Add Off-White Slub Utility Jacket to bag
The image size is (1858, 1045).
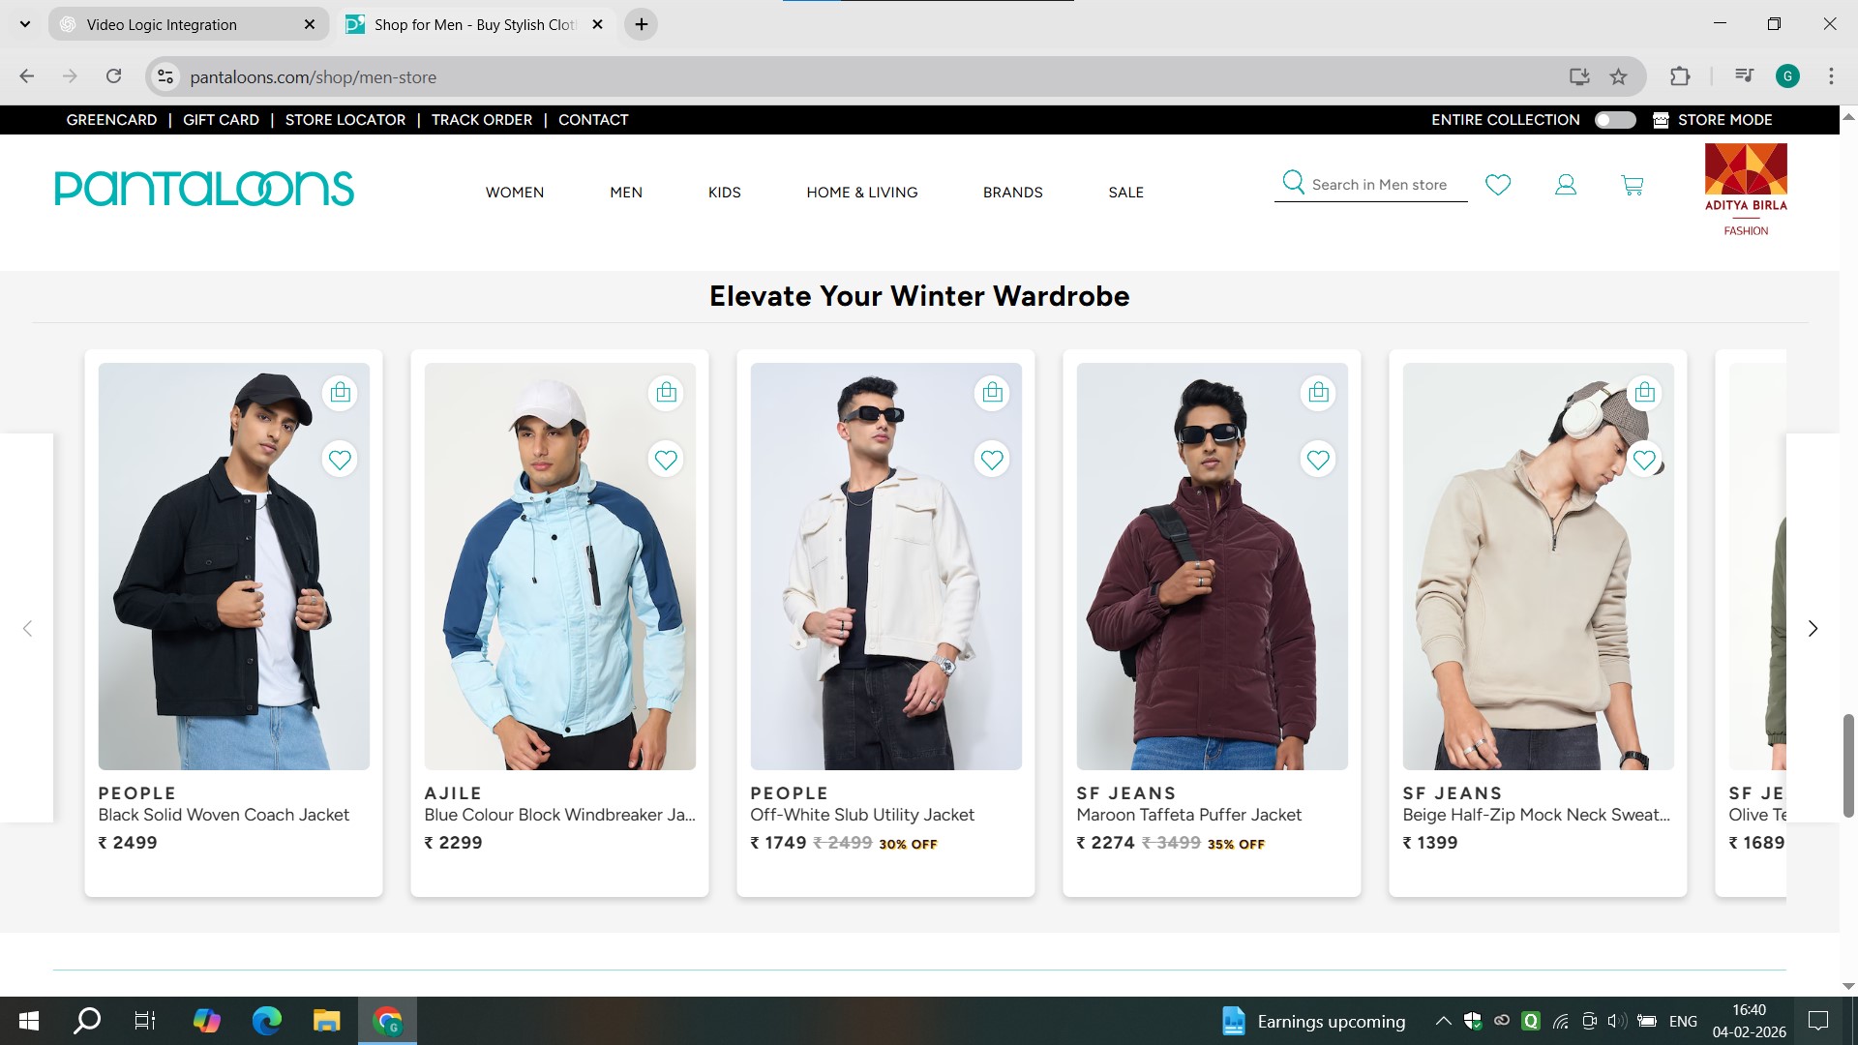(x=992, y=393)
